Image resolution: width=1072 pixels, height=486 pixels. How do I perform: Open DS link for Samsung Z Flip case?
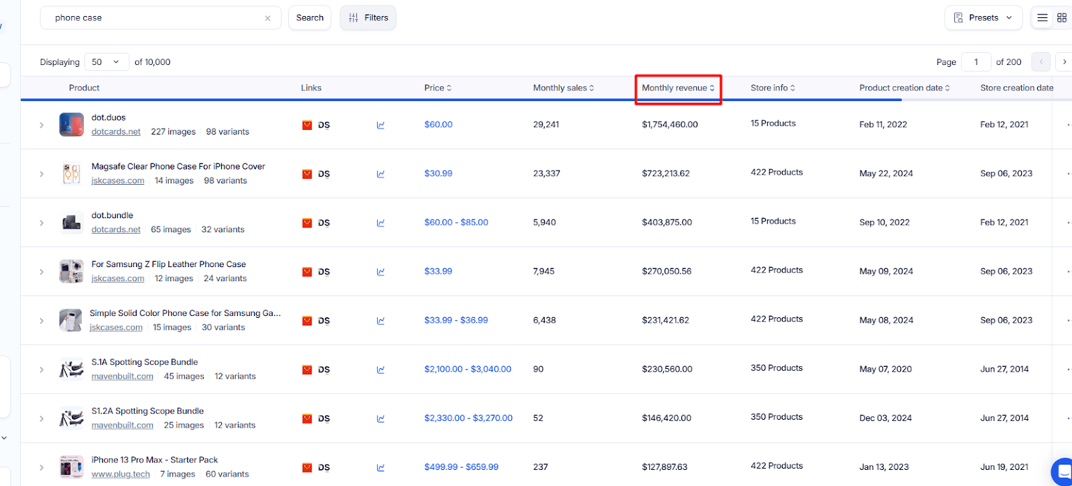click(x=324, y=272)
